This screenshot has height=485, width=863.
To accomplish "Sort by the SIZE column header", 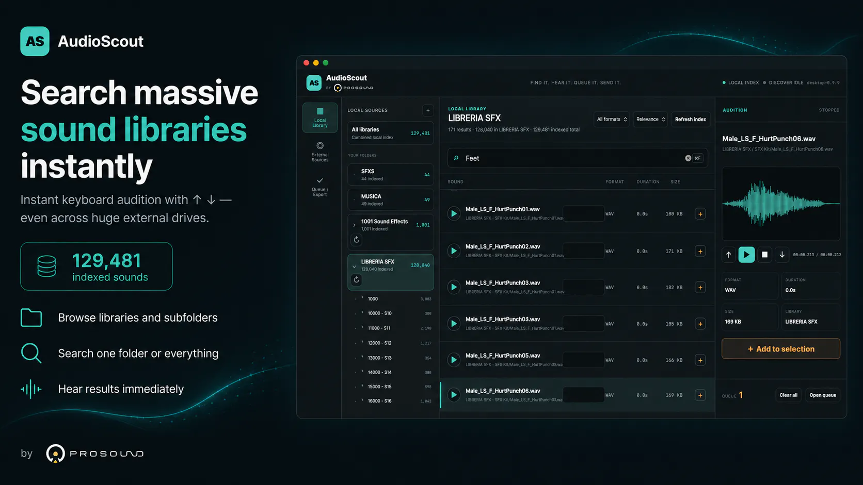I will 675,182.
